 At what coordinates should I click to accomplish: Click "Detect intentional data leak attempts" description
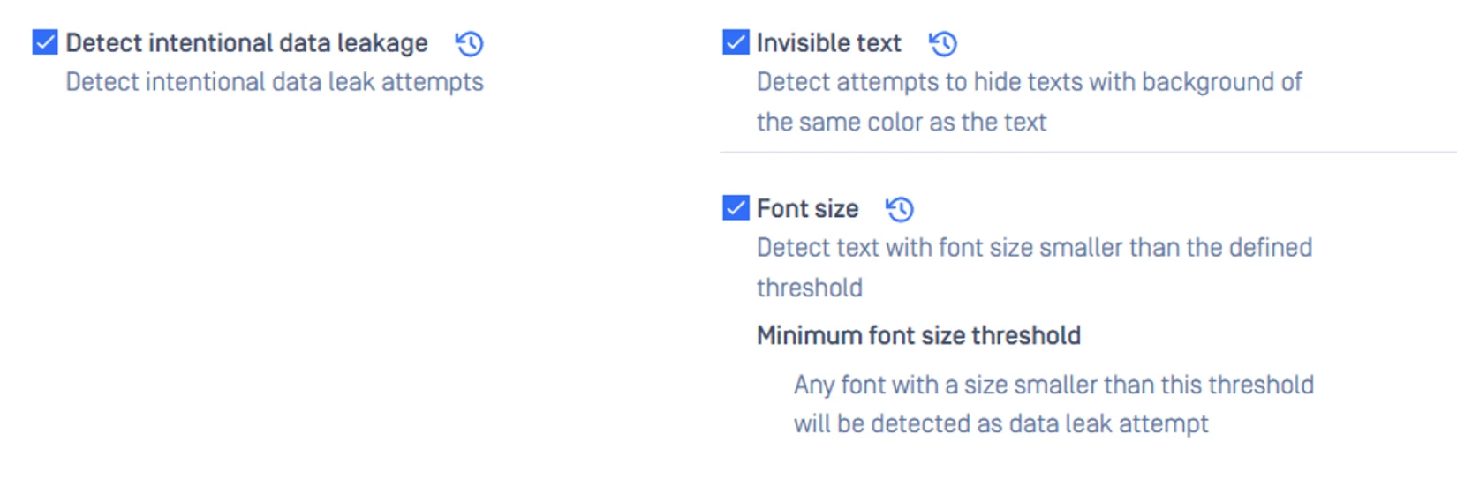coord(275,82)
